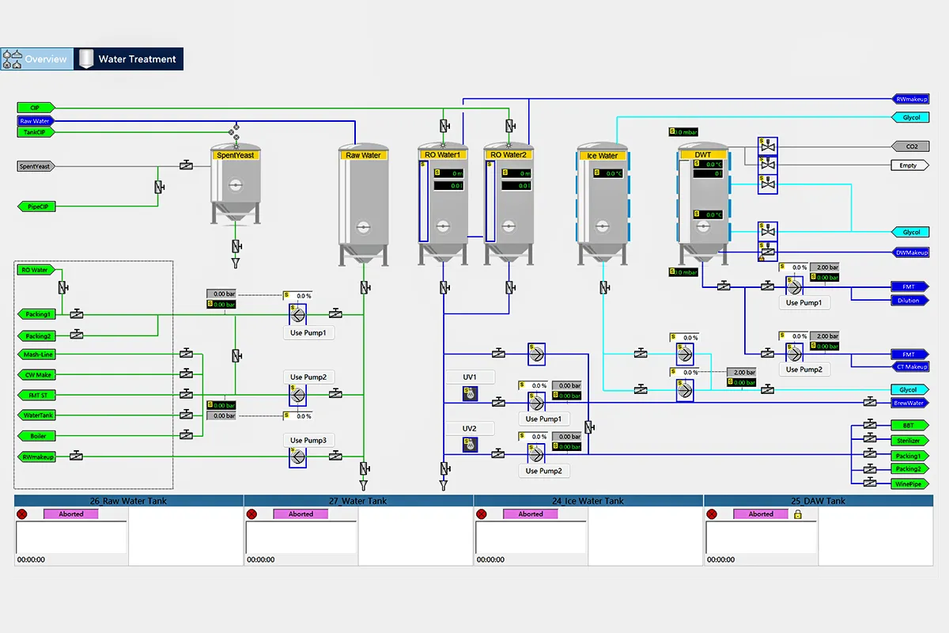Follow the DWMakeup line tag
The width and height of the screenshot is (949, 633).
(910, 252)
